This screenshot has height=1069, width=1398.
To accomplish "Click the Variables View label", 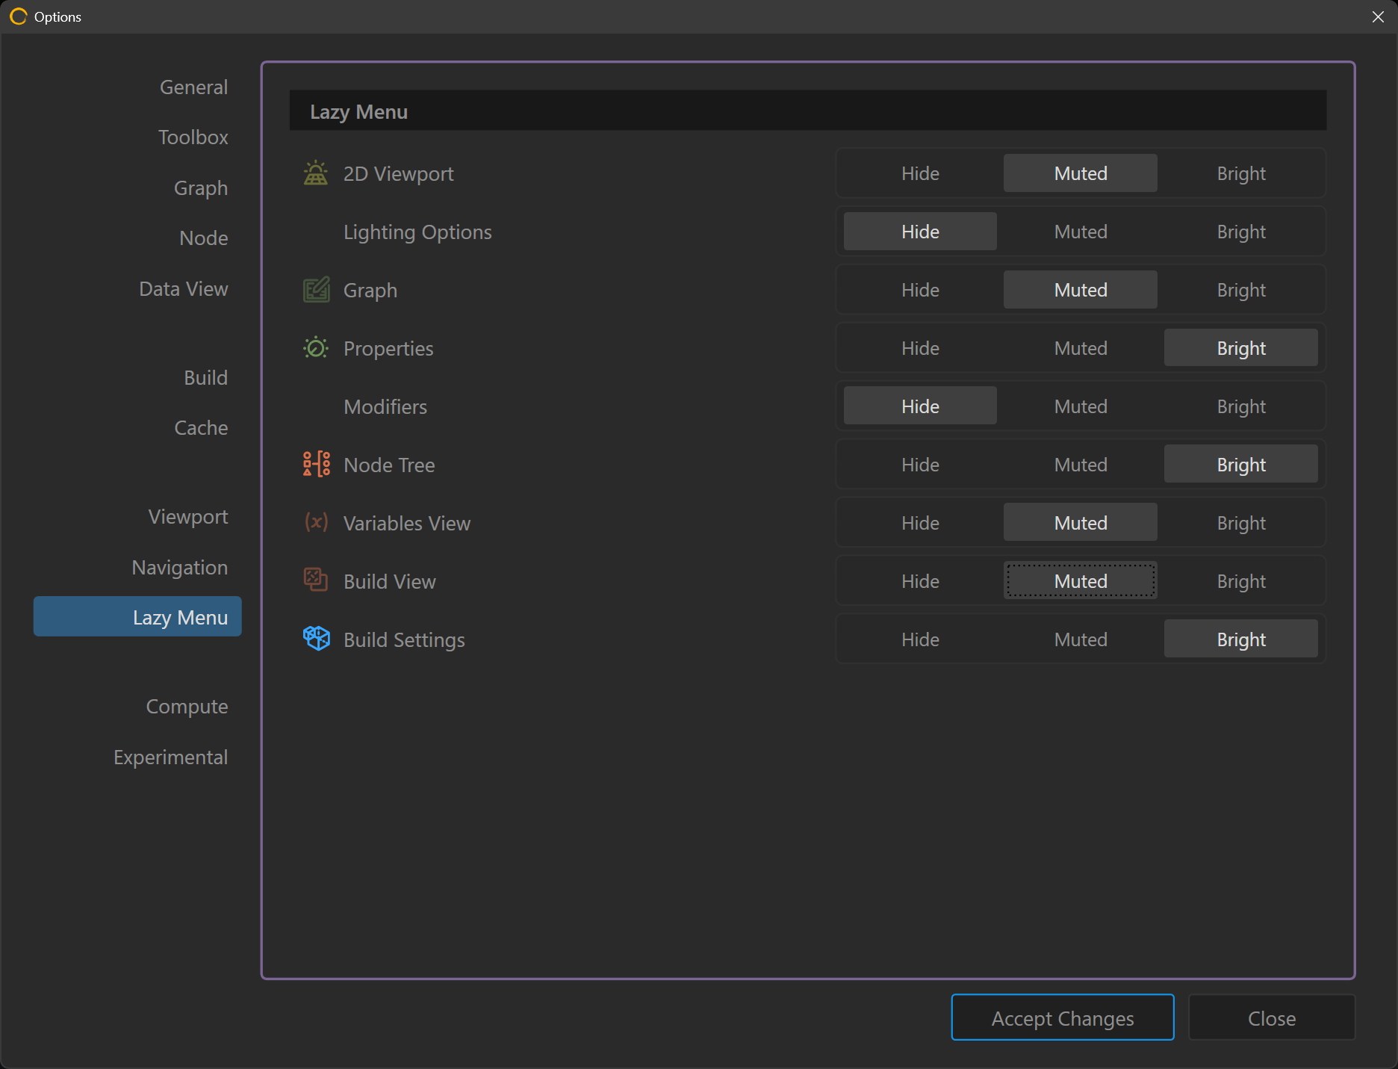I will [407, 523].
